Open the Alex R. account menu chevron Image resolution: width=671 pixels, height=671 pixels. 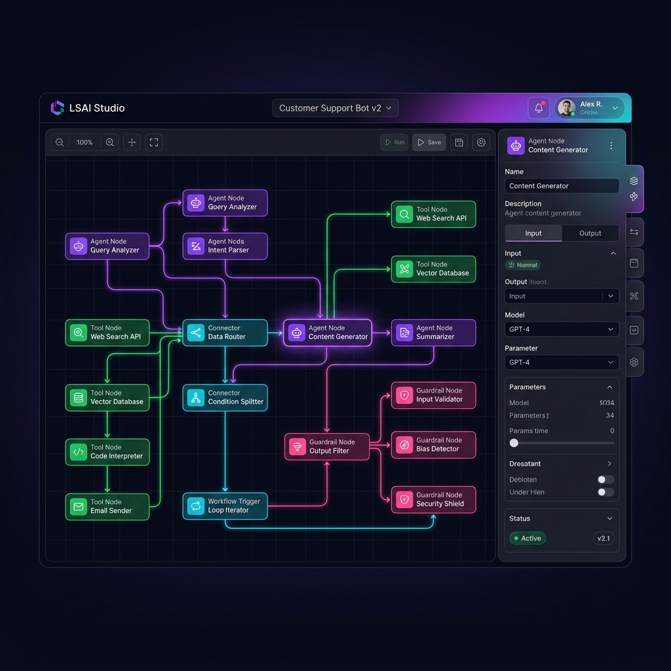(x=615, y=108)
